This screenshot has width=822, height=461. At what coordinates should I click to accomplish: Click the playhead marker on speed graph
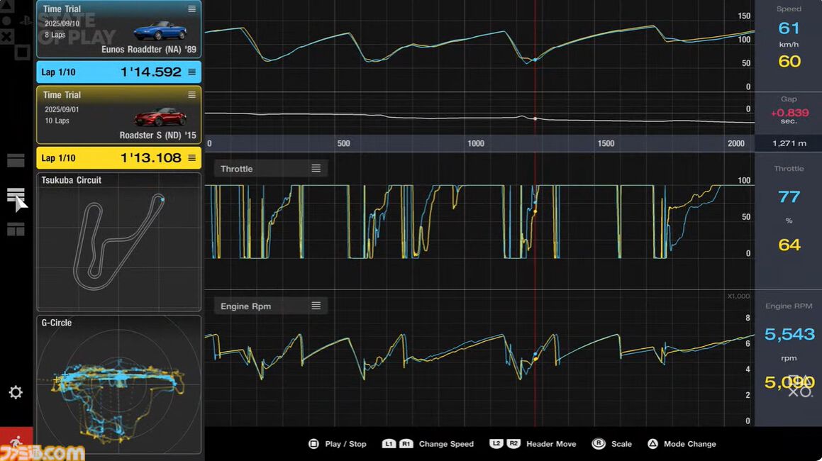pos(535,60)
